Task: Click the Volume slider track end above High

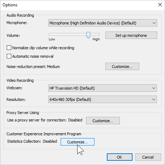Action: click(96, 34)
